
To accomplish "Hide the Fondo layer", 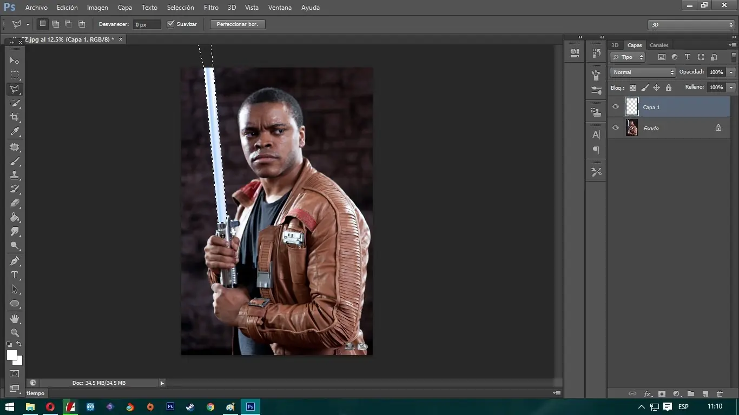I will [x=615, y=128].
